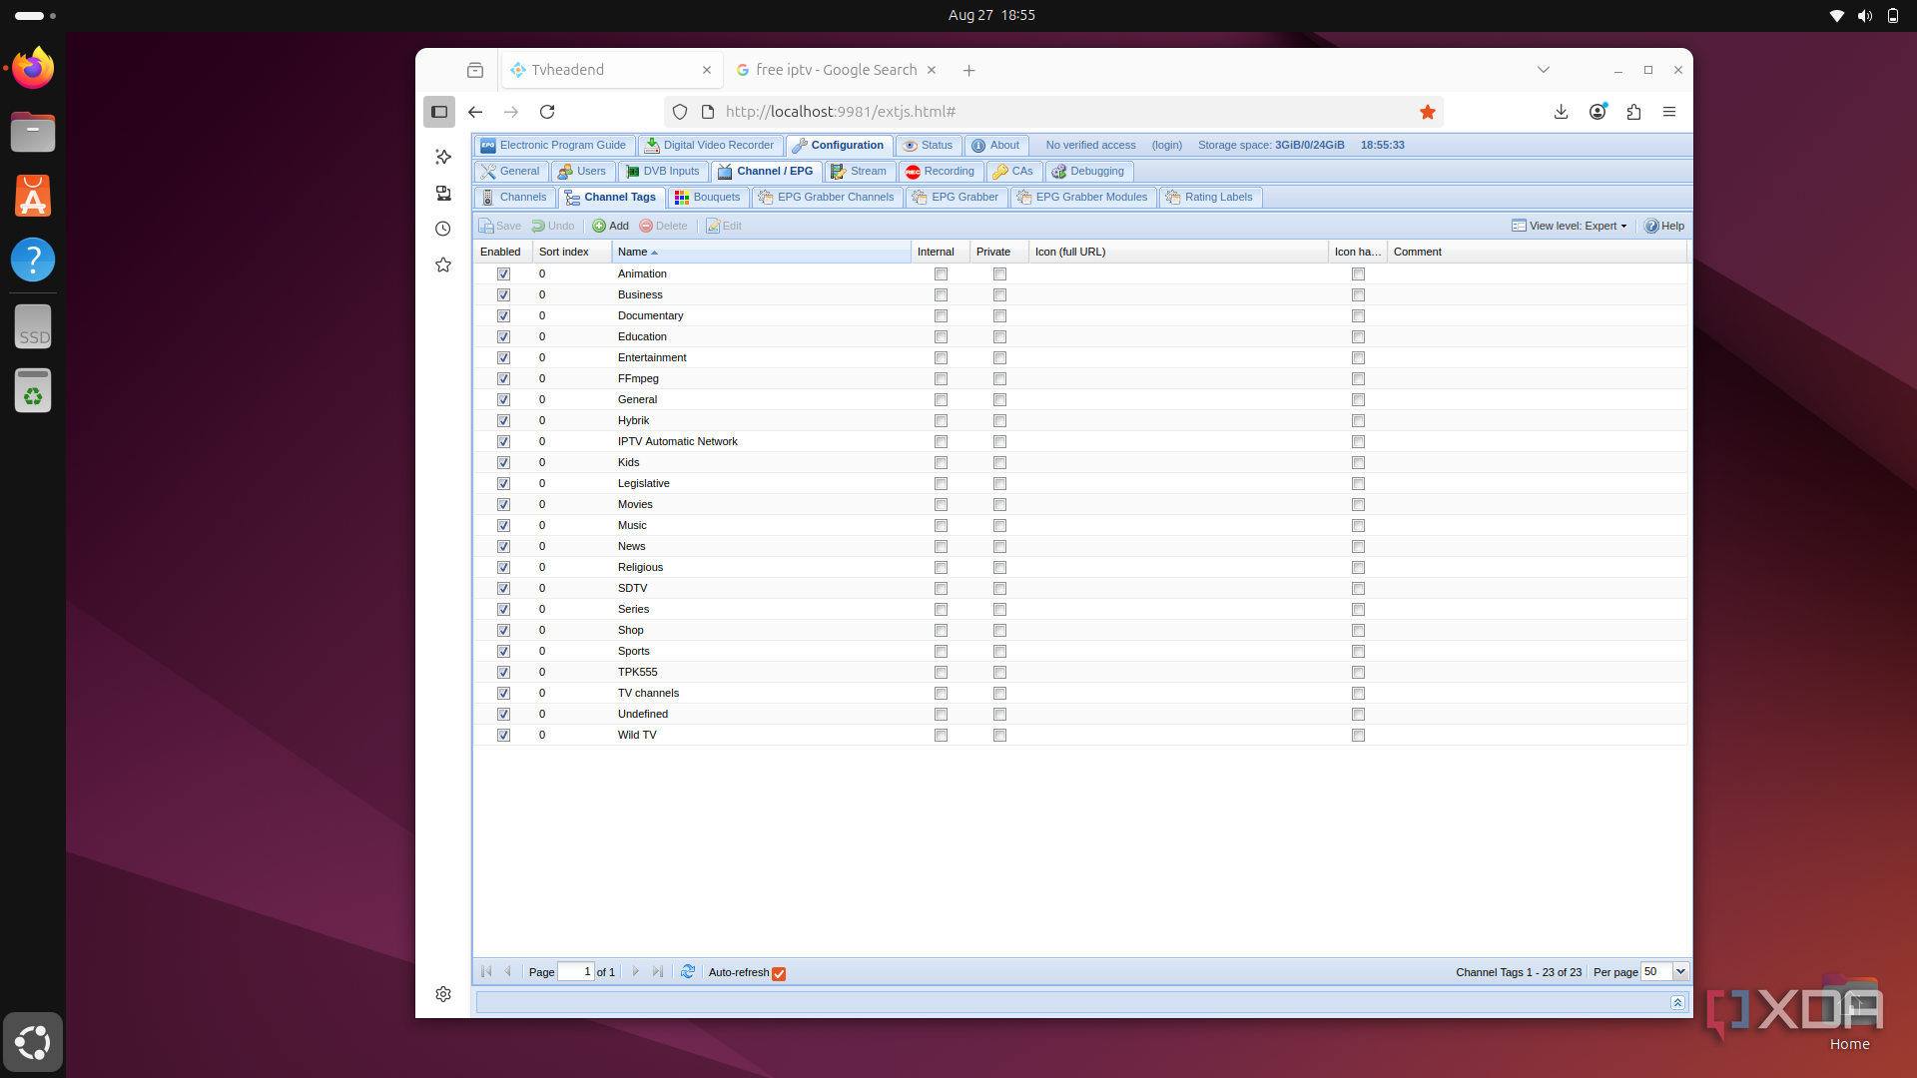
Task: Expand the bottom panel double-arrow icon
Action: [1677, 1002]
